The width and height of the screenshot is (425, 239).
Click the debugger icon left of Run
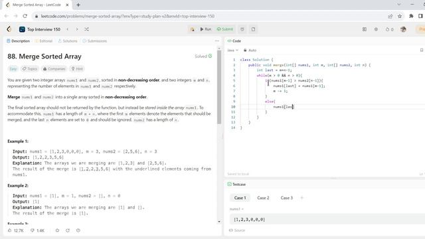click(x=192, y=29)
